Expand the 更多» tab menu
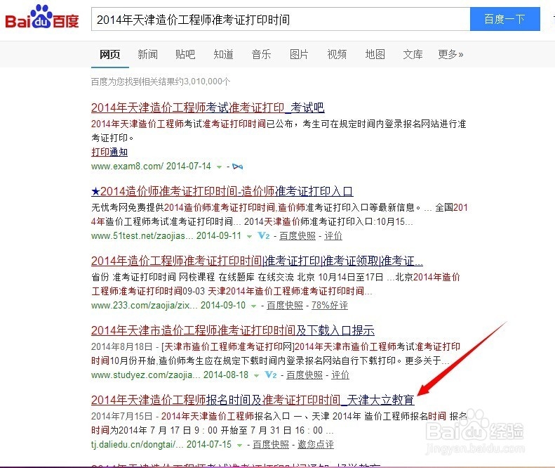This screenshot has width=555, height=468. 450,54
